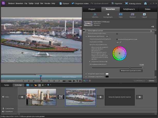Open the Tijdlijn menu
This screenshot has width=158, height=118.
coord(31,4)
